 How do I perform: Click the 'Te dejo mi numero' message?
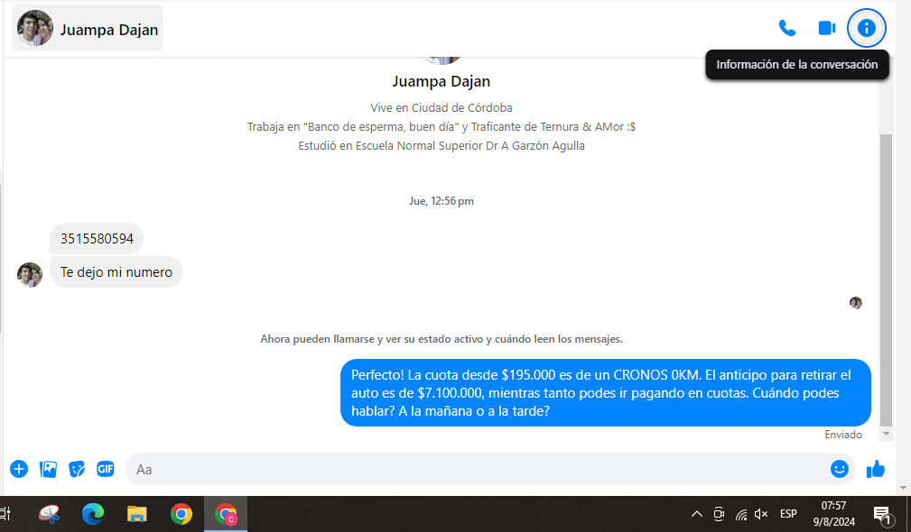point(116,272)
